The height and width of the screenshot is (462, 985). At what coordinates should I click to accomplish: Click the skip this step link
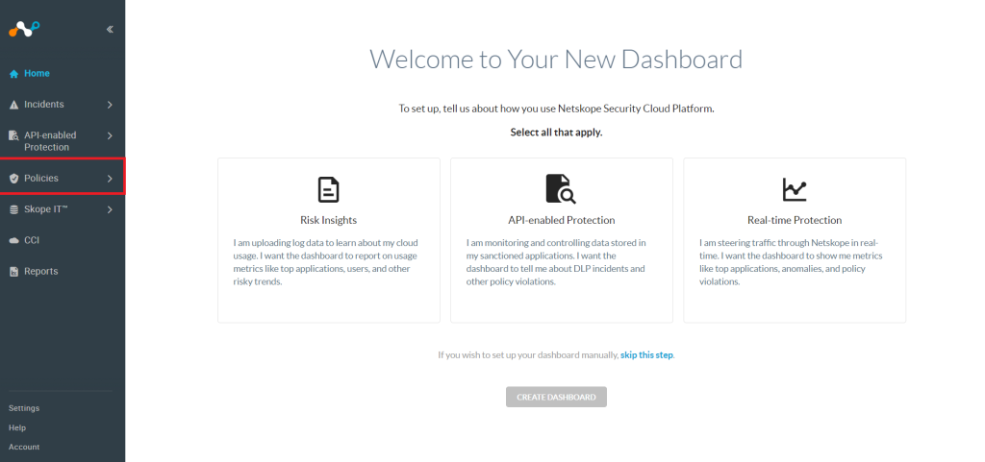[646, 354]
